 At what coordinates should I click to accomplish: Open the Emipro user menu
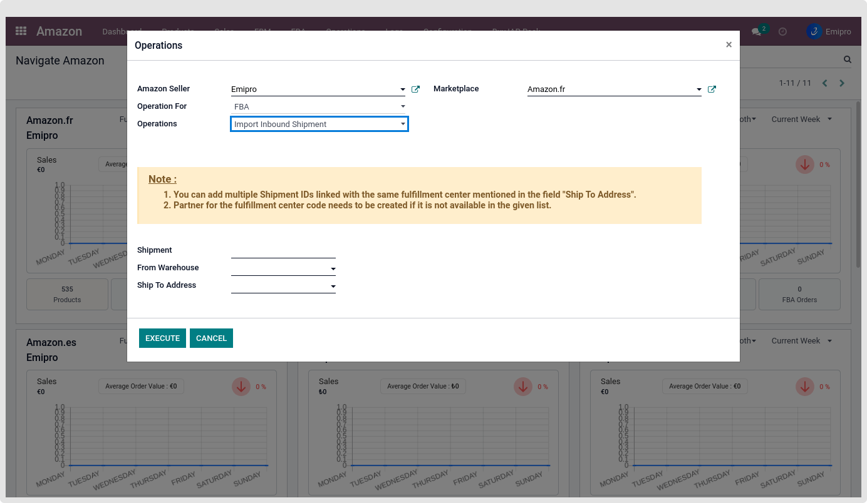click(829, 31)
